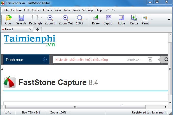
Task: Minimize the FastStone Editor window
Action: click(150, 2)
